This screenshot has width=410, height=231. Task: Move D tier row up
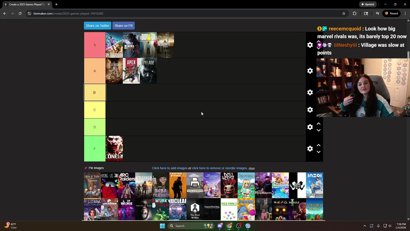click(x=318, y=124)
